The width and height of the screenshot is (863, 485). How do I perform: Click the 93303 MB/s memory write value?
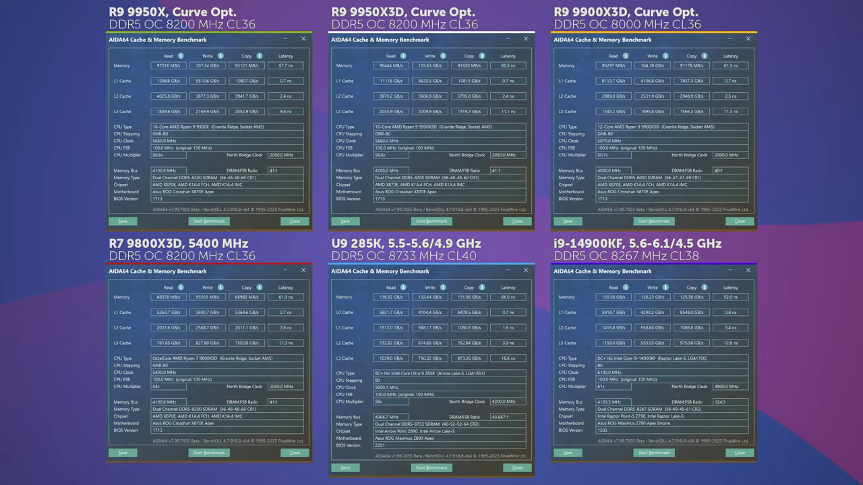207,297
